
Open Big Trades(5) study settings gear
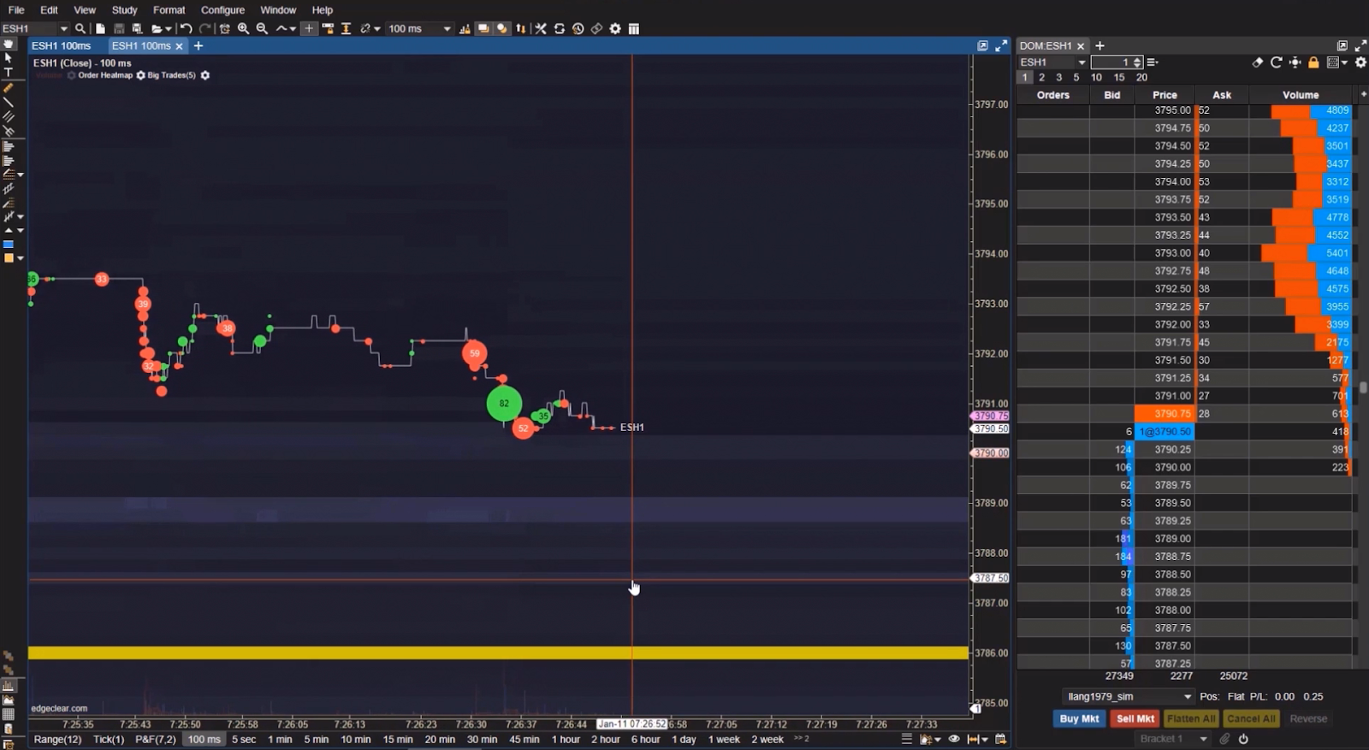205,75
